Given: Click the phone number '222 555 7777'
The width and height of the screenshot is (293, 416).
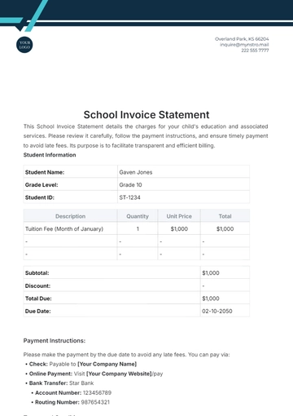Looking at the screenshot, I should [255, 51].
